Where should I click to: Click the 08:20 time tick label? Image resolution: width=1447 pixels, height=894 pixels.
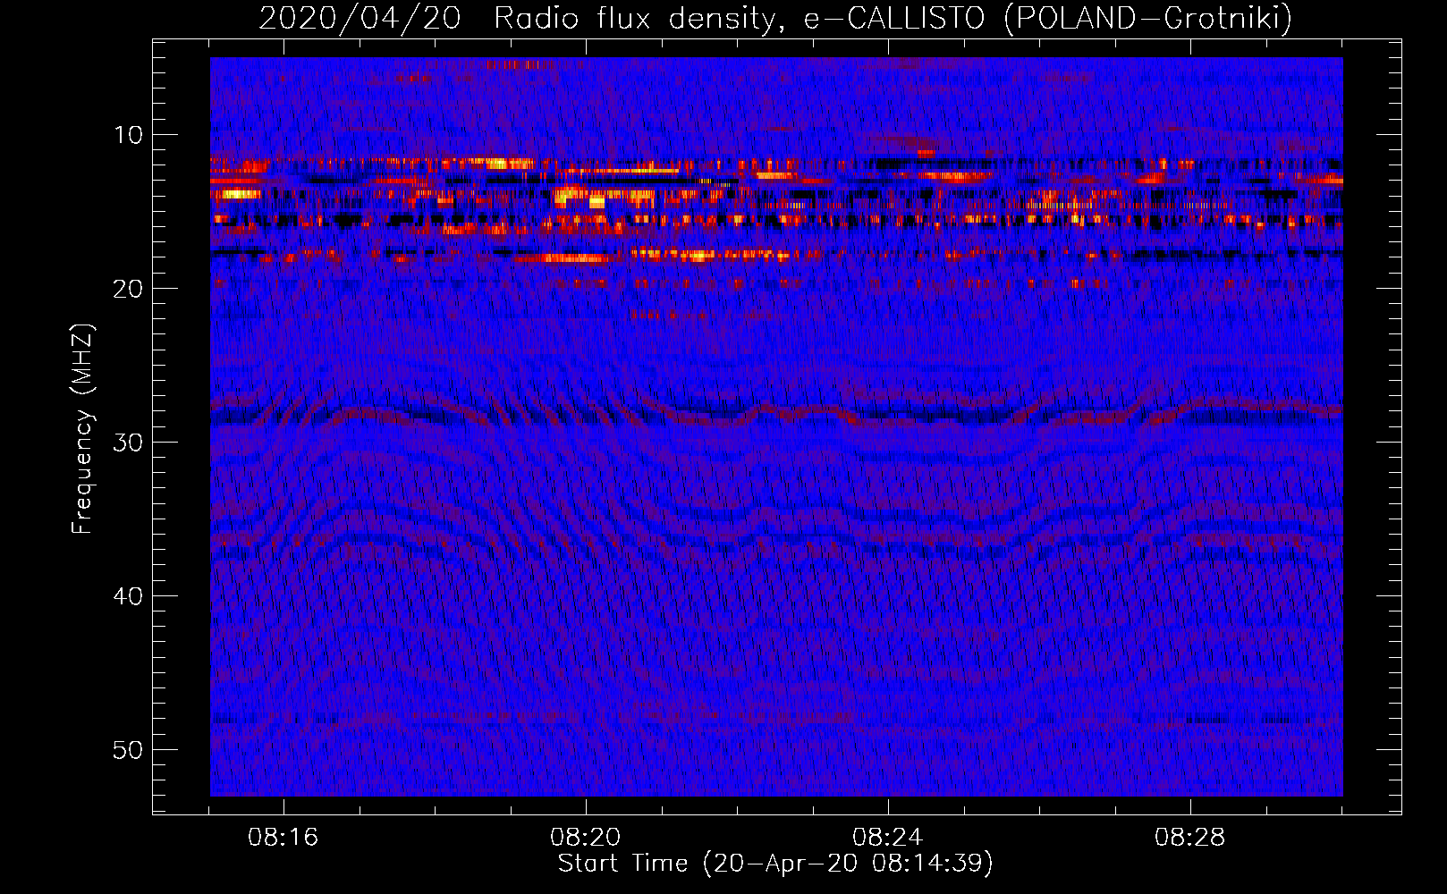point(586,838)
